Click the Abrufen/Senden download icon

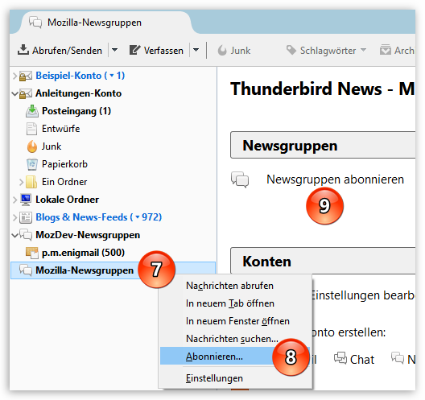point(23,50)
